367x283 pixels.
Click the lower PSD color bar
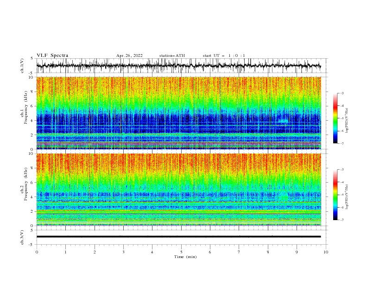click(335, 195)
